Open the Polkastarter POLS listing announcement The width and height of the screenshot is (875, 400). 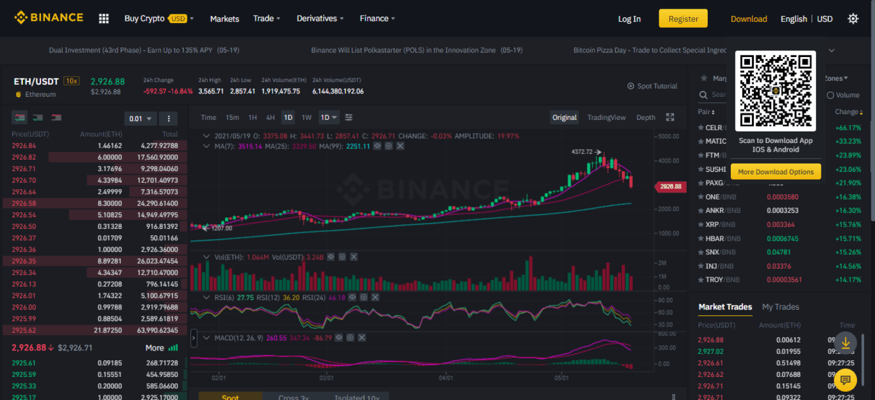pos(417,50)
